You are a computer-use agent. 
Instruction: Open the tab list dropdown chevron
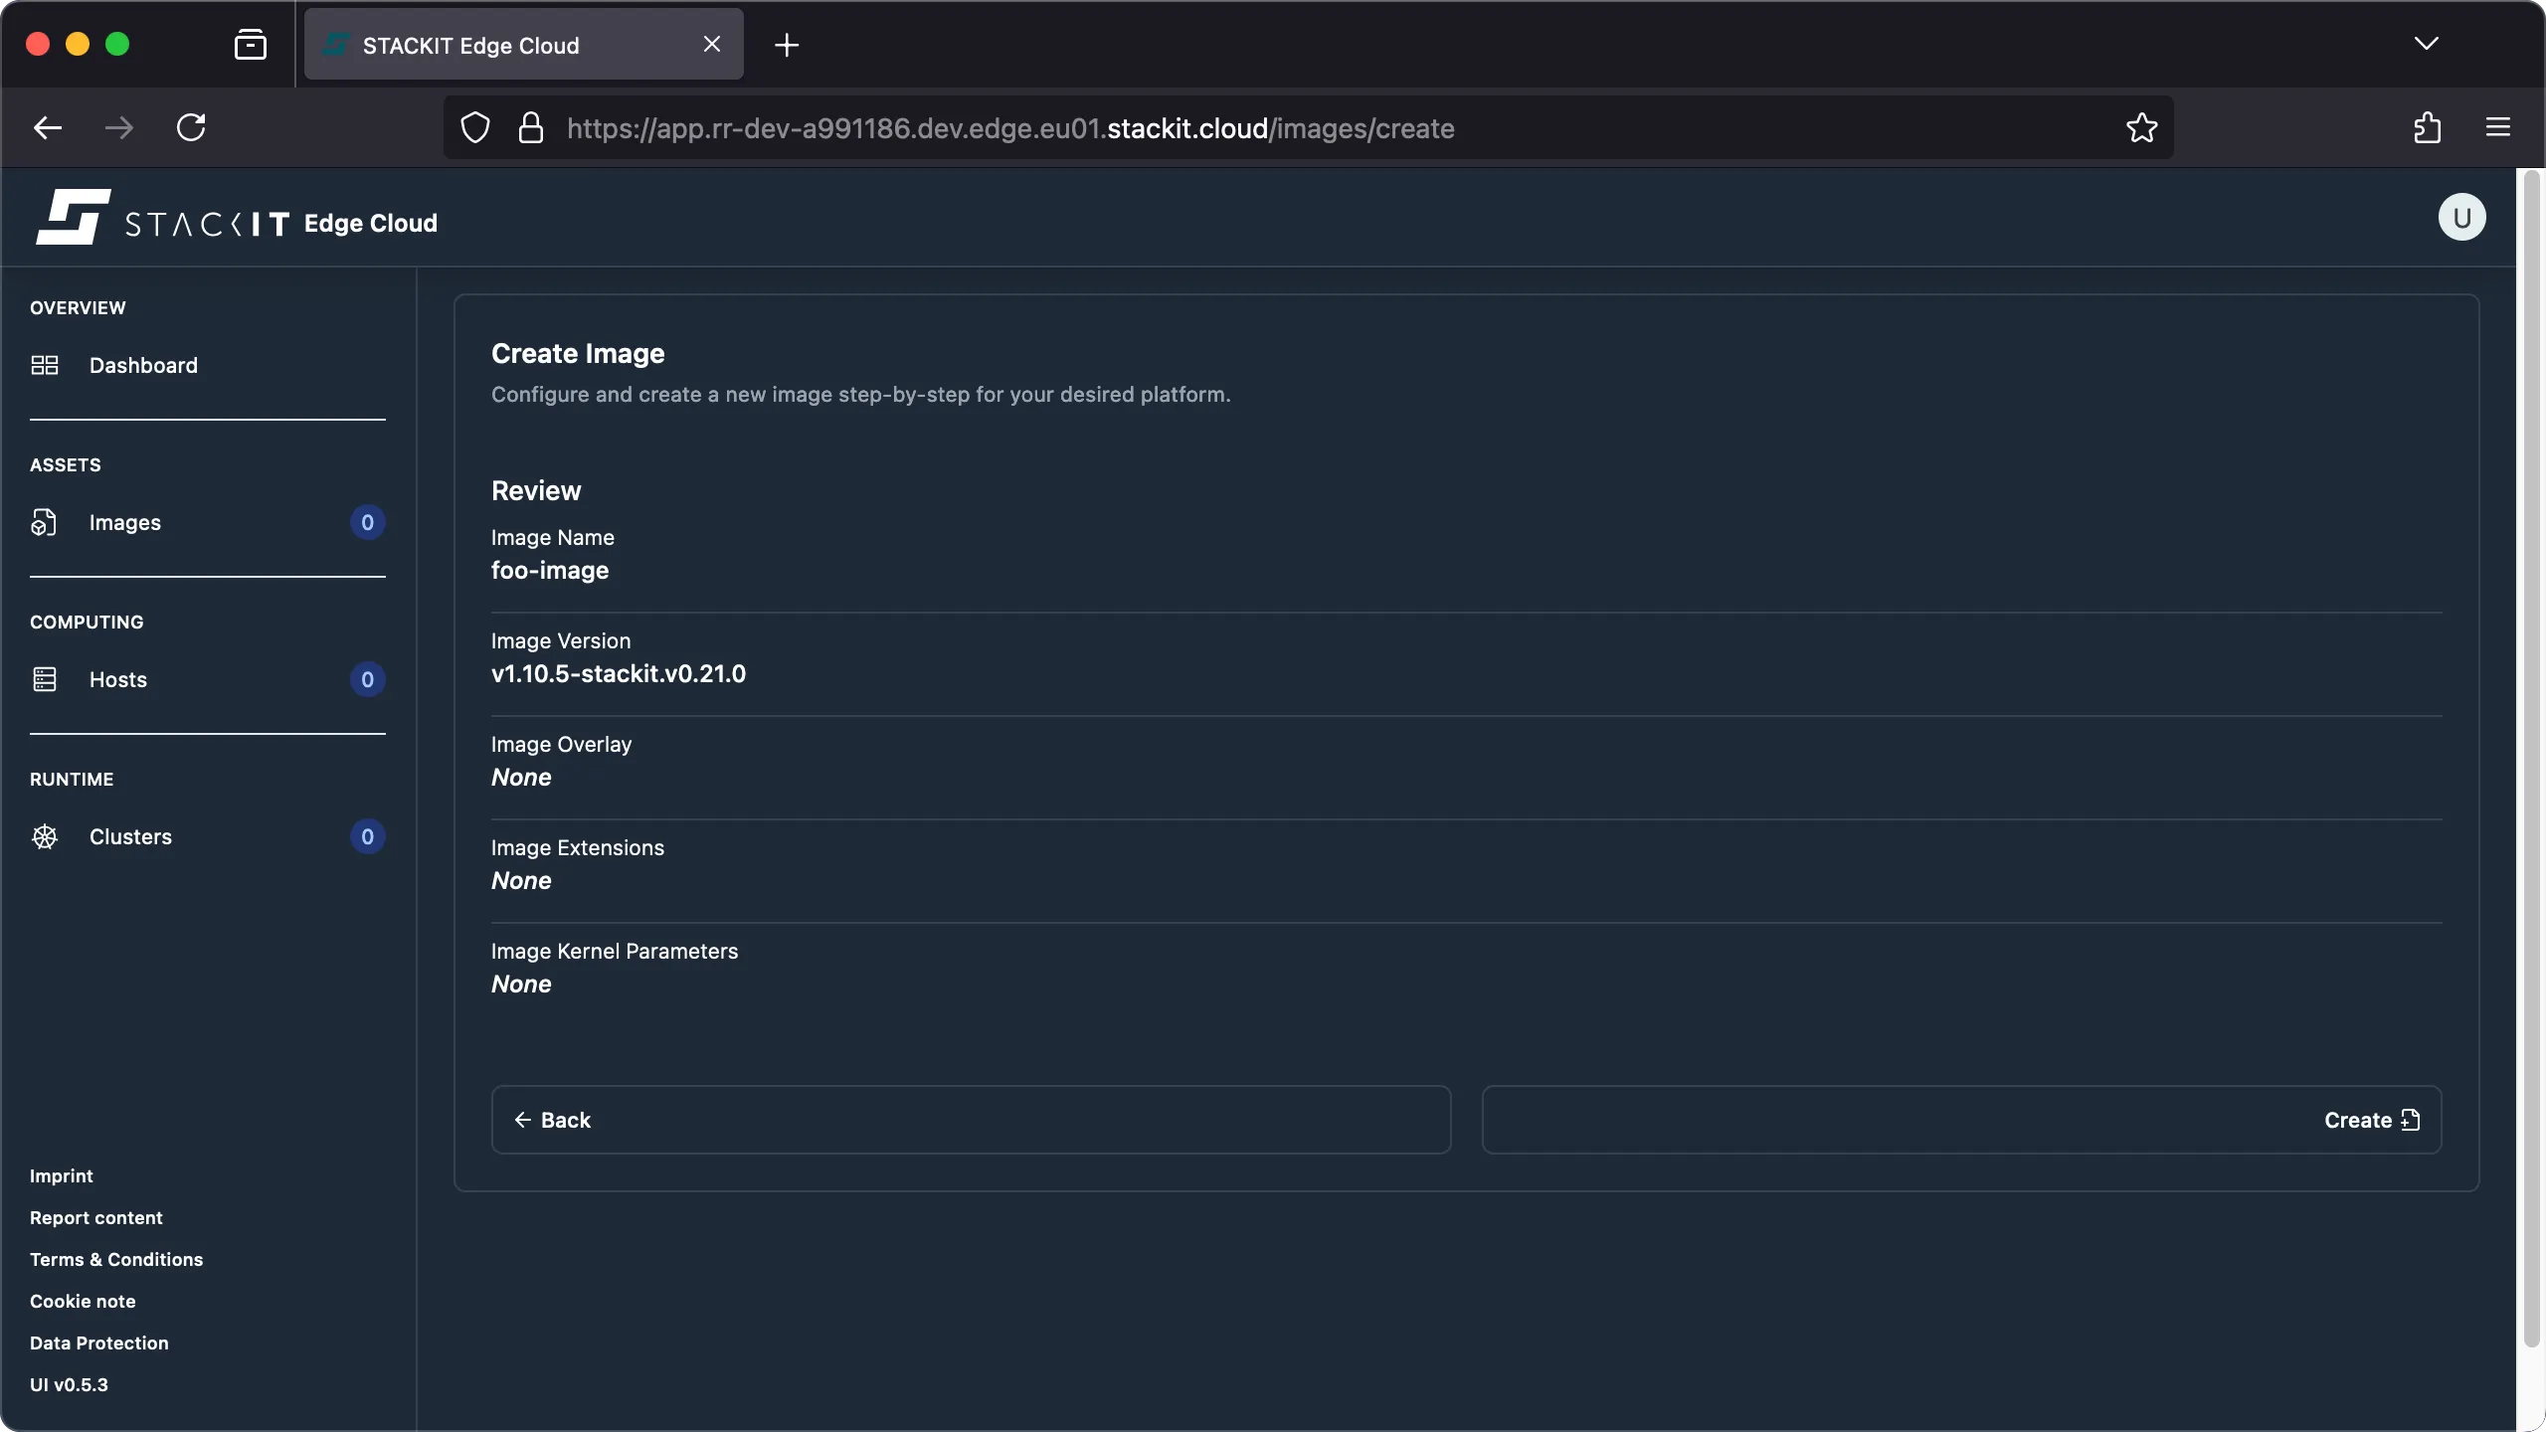pyautogui.click(x=2427, y=44)
